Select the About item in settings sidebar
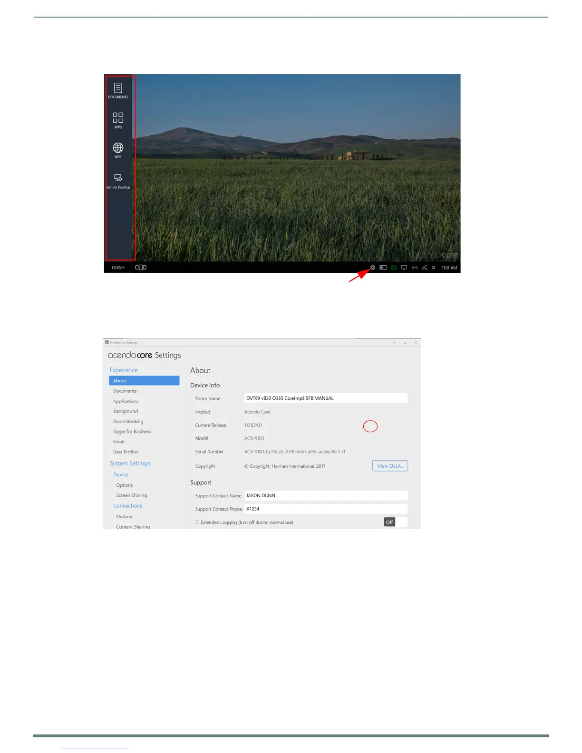The width and height of the screenshot is (582, 753). tap(144, 381)
